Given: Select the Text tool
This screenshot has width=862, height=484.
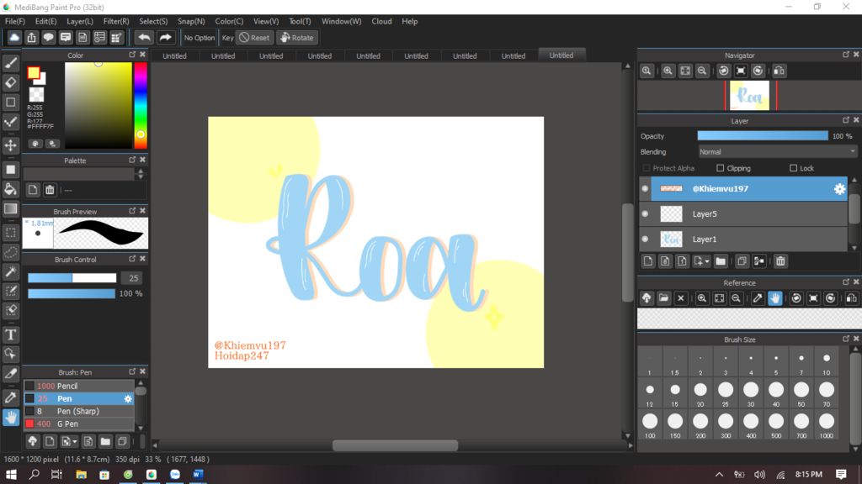Looking at the screenshot, I should pos(11,334).
